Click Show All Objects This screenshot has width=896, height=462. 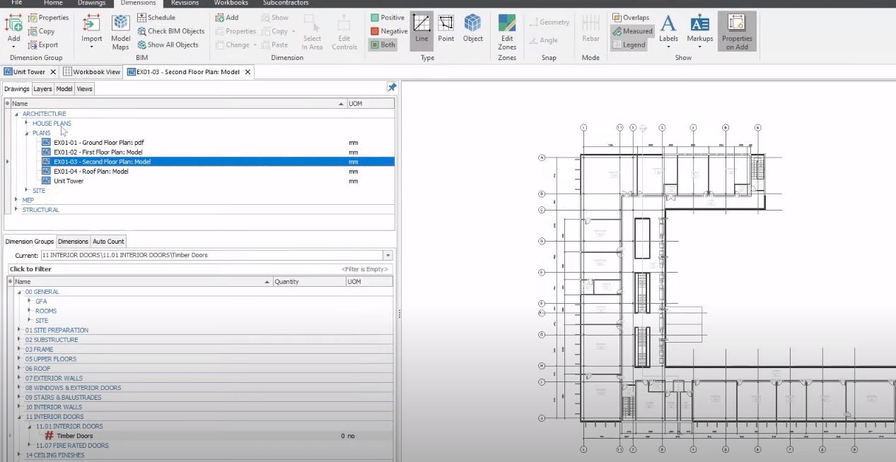(168, 45)
